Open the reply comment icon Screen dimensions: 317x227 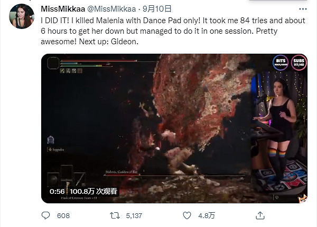pos(45,215)
